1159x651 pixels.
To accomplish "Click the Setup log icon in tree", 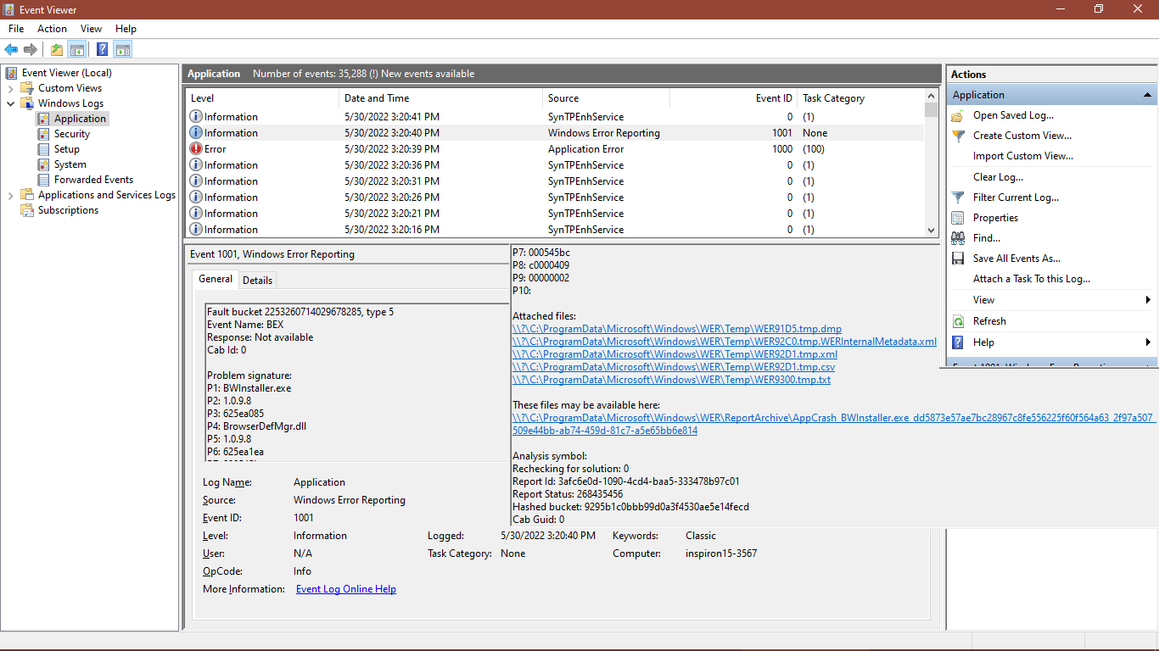I will (x=43, y=149).
